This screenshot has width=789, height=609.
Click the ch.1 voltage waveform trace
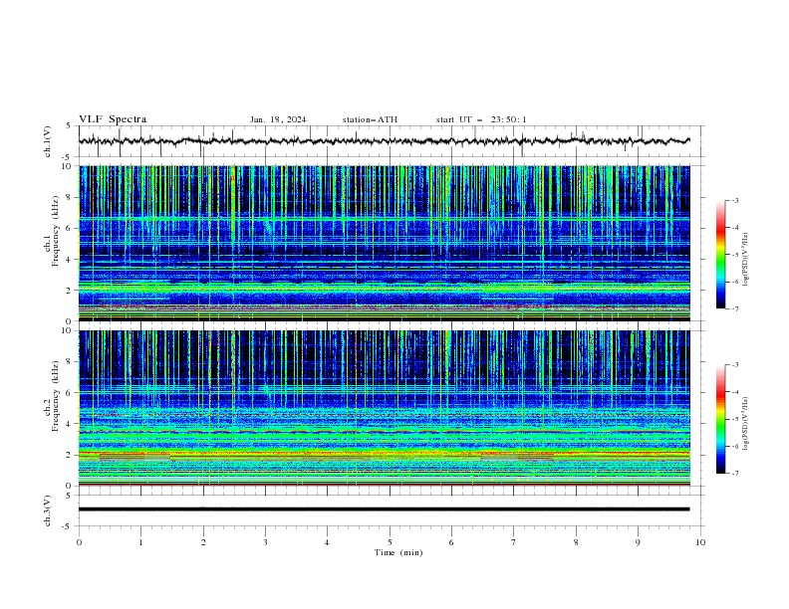point(384,141)
